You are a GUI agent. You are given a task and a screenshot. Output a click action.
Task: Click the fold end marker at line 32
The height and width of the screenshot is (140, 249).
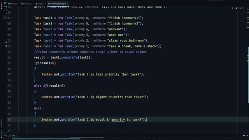click(x=18, y=103)
